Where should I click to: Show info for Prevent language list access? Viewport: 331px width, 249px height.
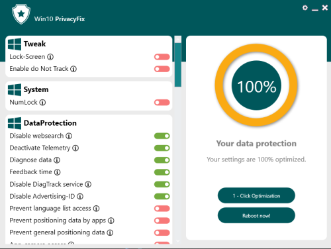[x=96, y=209]
